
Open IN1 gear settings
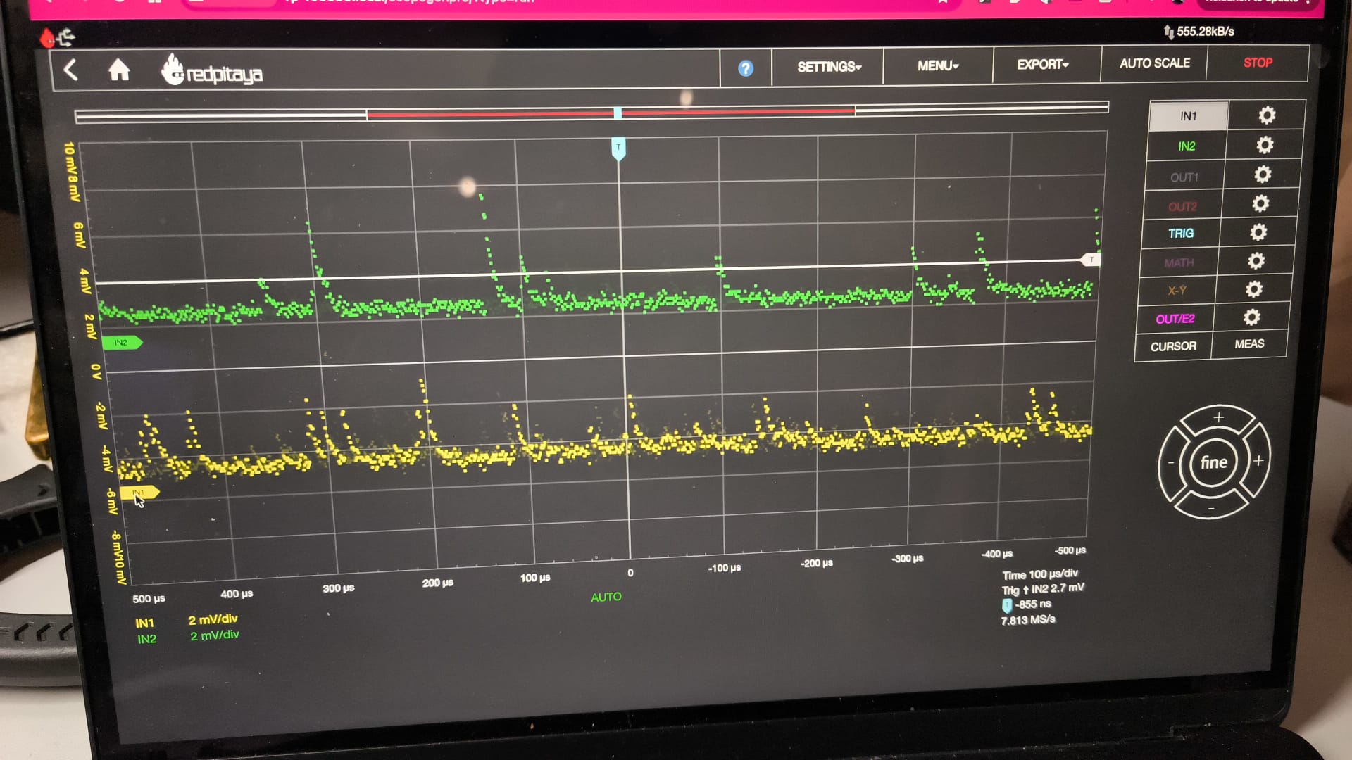point(1267,115)
